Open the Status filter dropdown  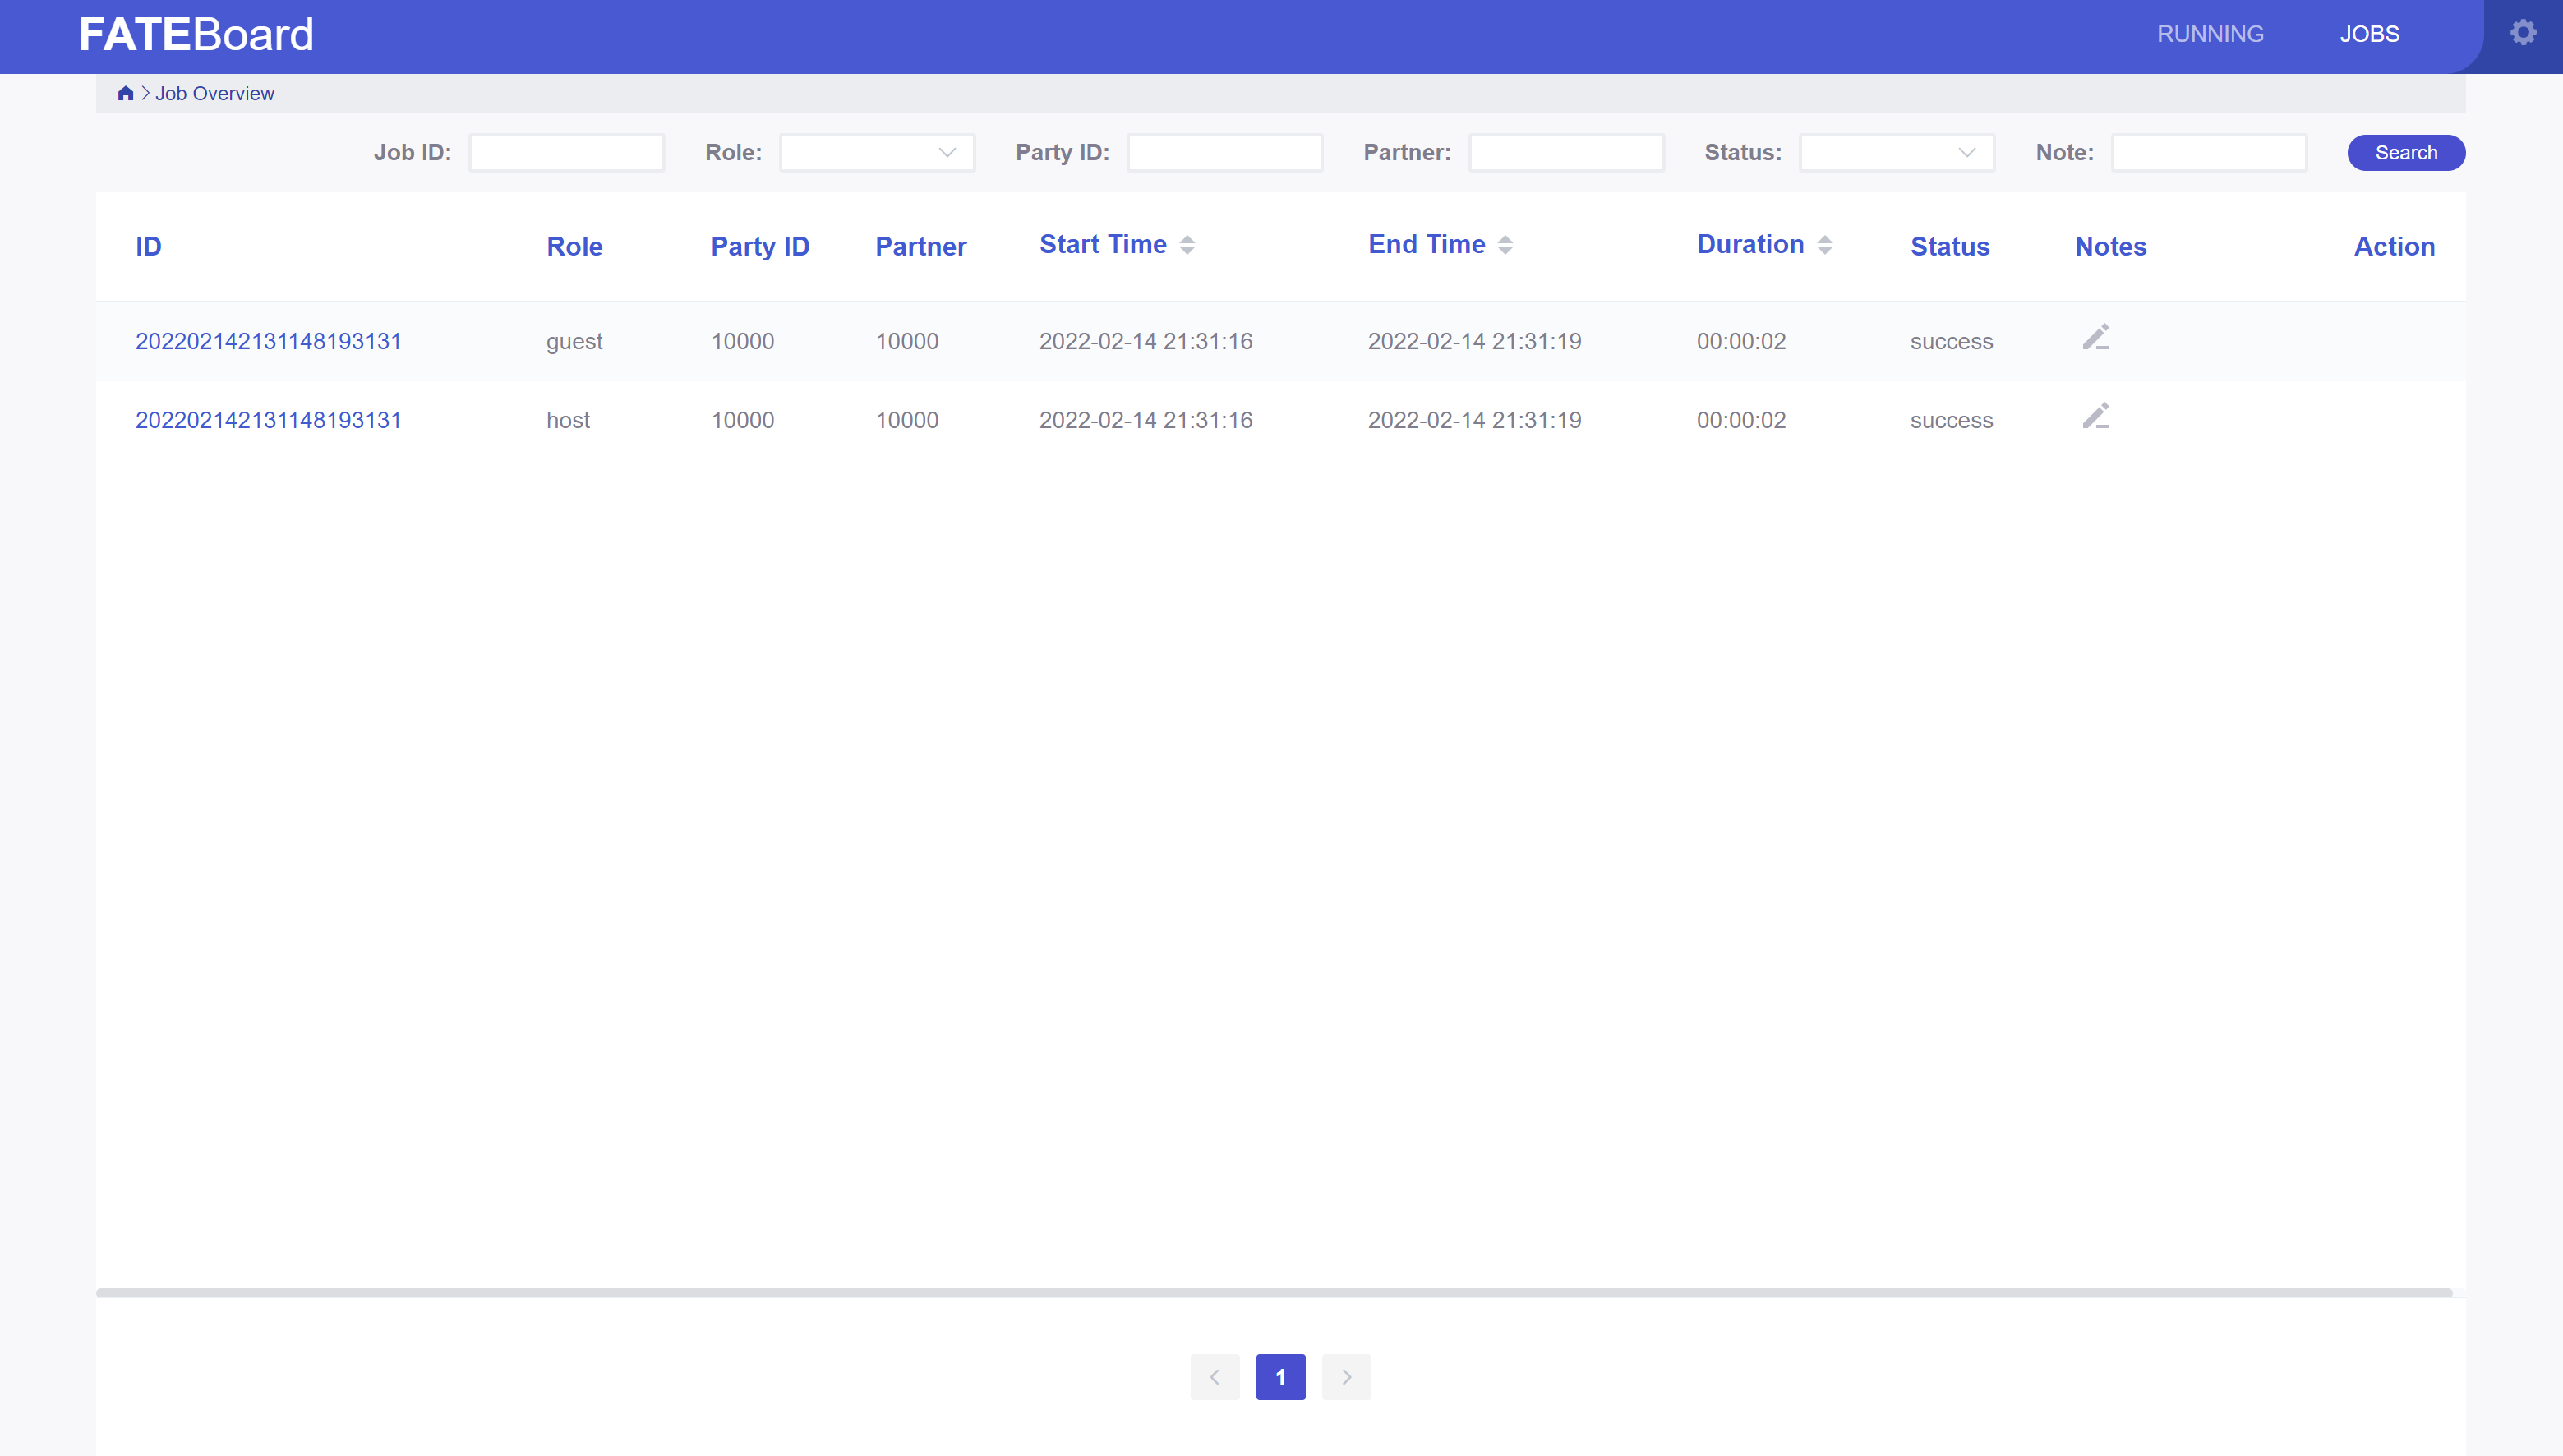(x=1896, y=153)
